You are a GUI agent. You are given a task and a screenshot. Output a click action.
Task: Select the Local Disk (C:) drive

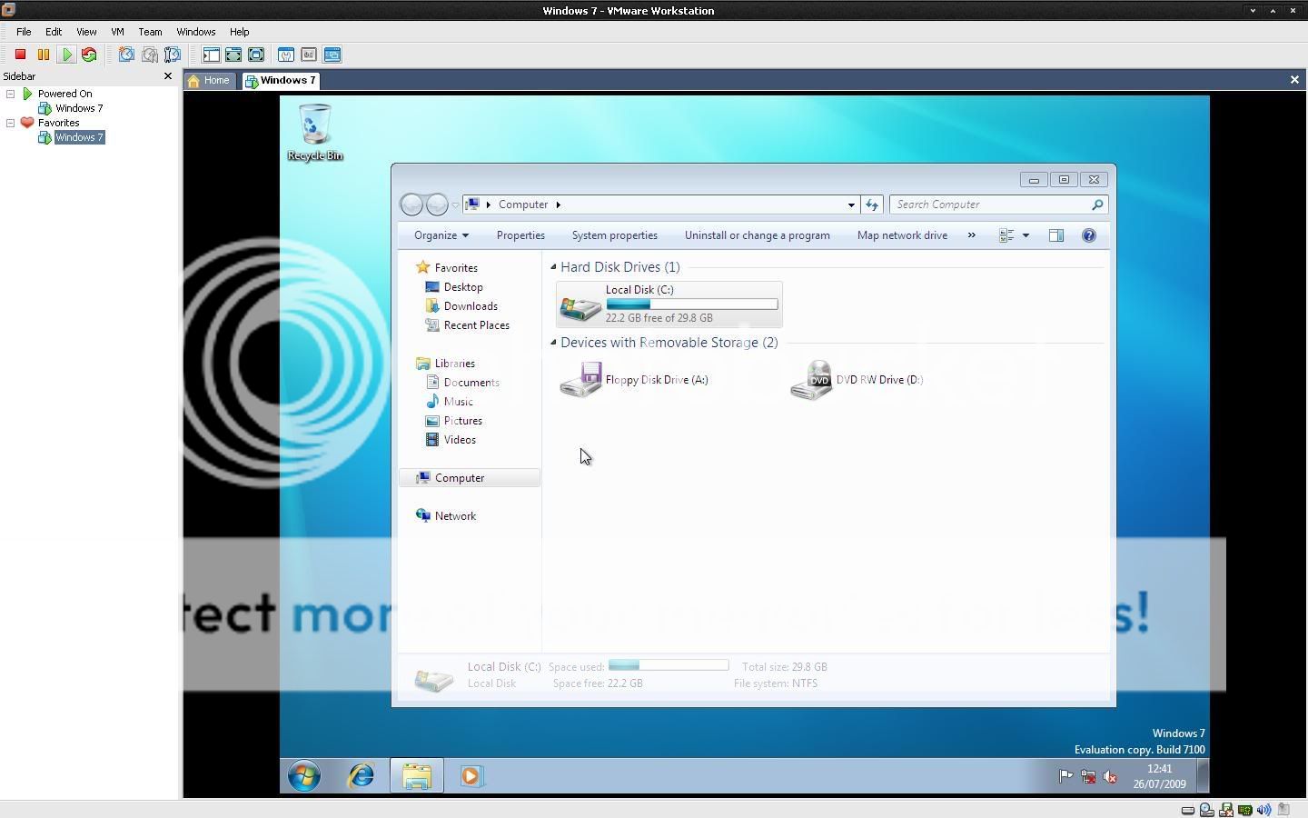pyautogui.click(x=669, y=304)
